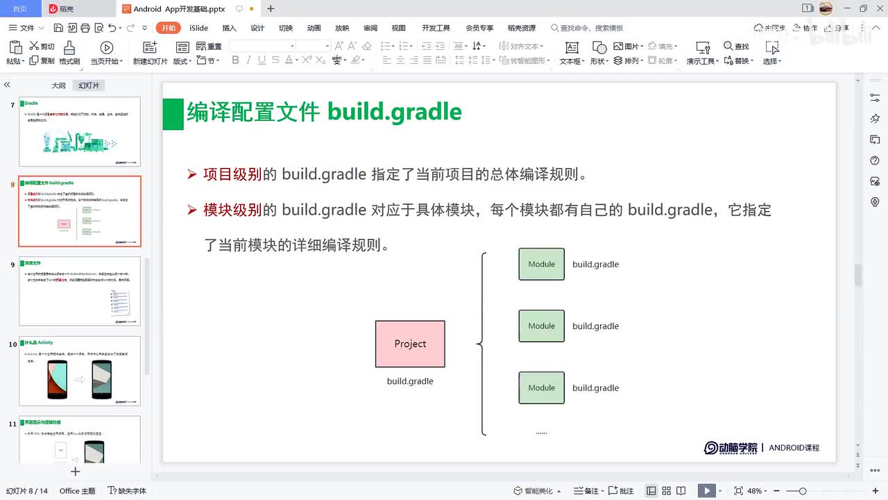Click the 分享 share button
The height and width of the screenshot is (500, 888).
(x=835, y=28)
